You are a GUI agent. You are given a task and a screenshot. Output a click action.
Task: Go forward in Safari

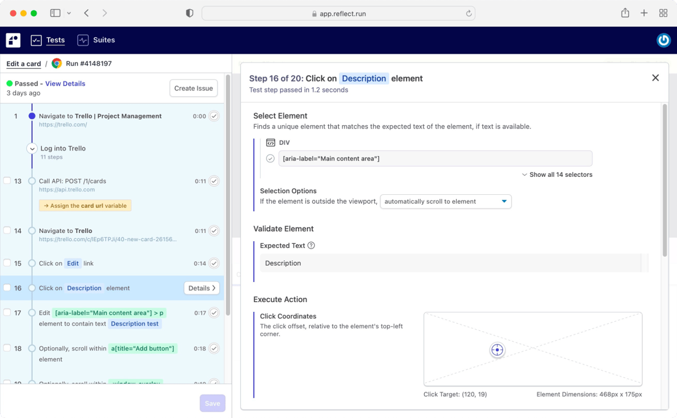105,13
